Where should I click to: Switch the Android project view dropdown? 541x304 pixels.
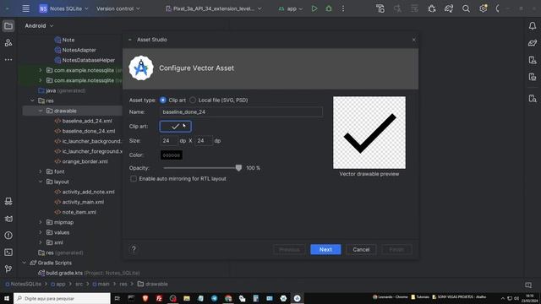pos(39,26)
